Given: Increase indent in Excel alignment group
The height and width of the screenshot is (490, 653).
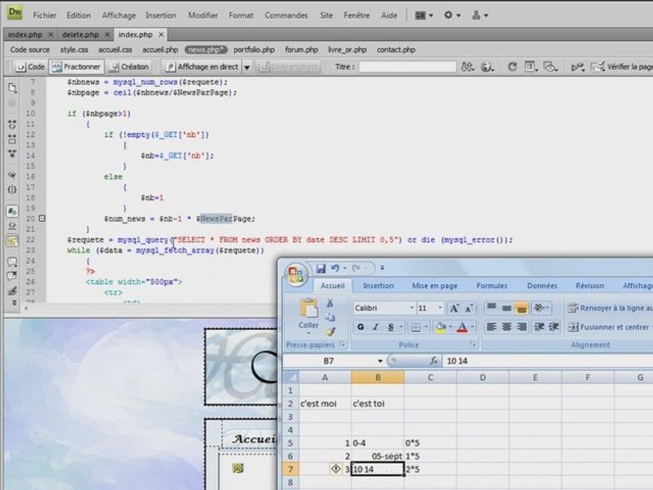Looking at the screenshot, I should point(554,327).
